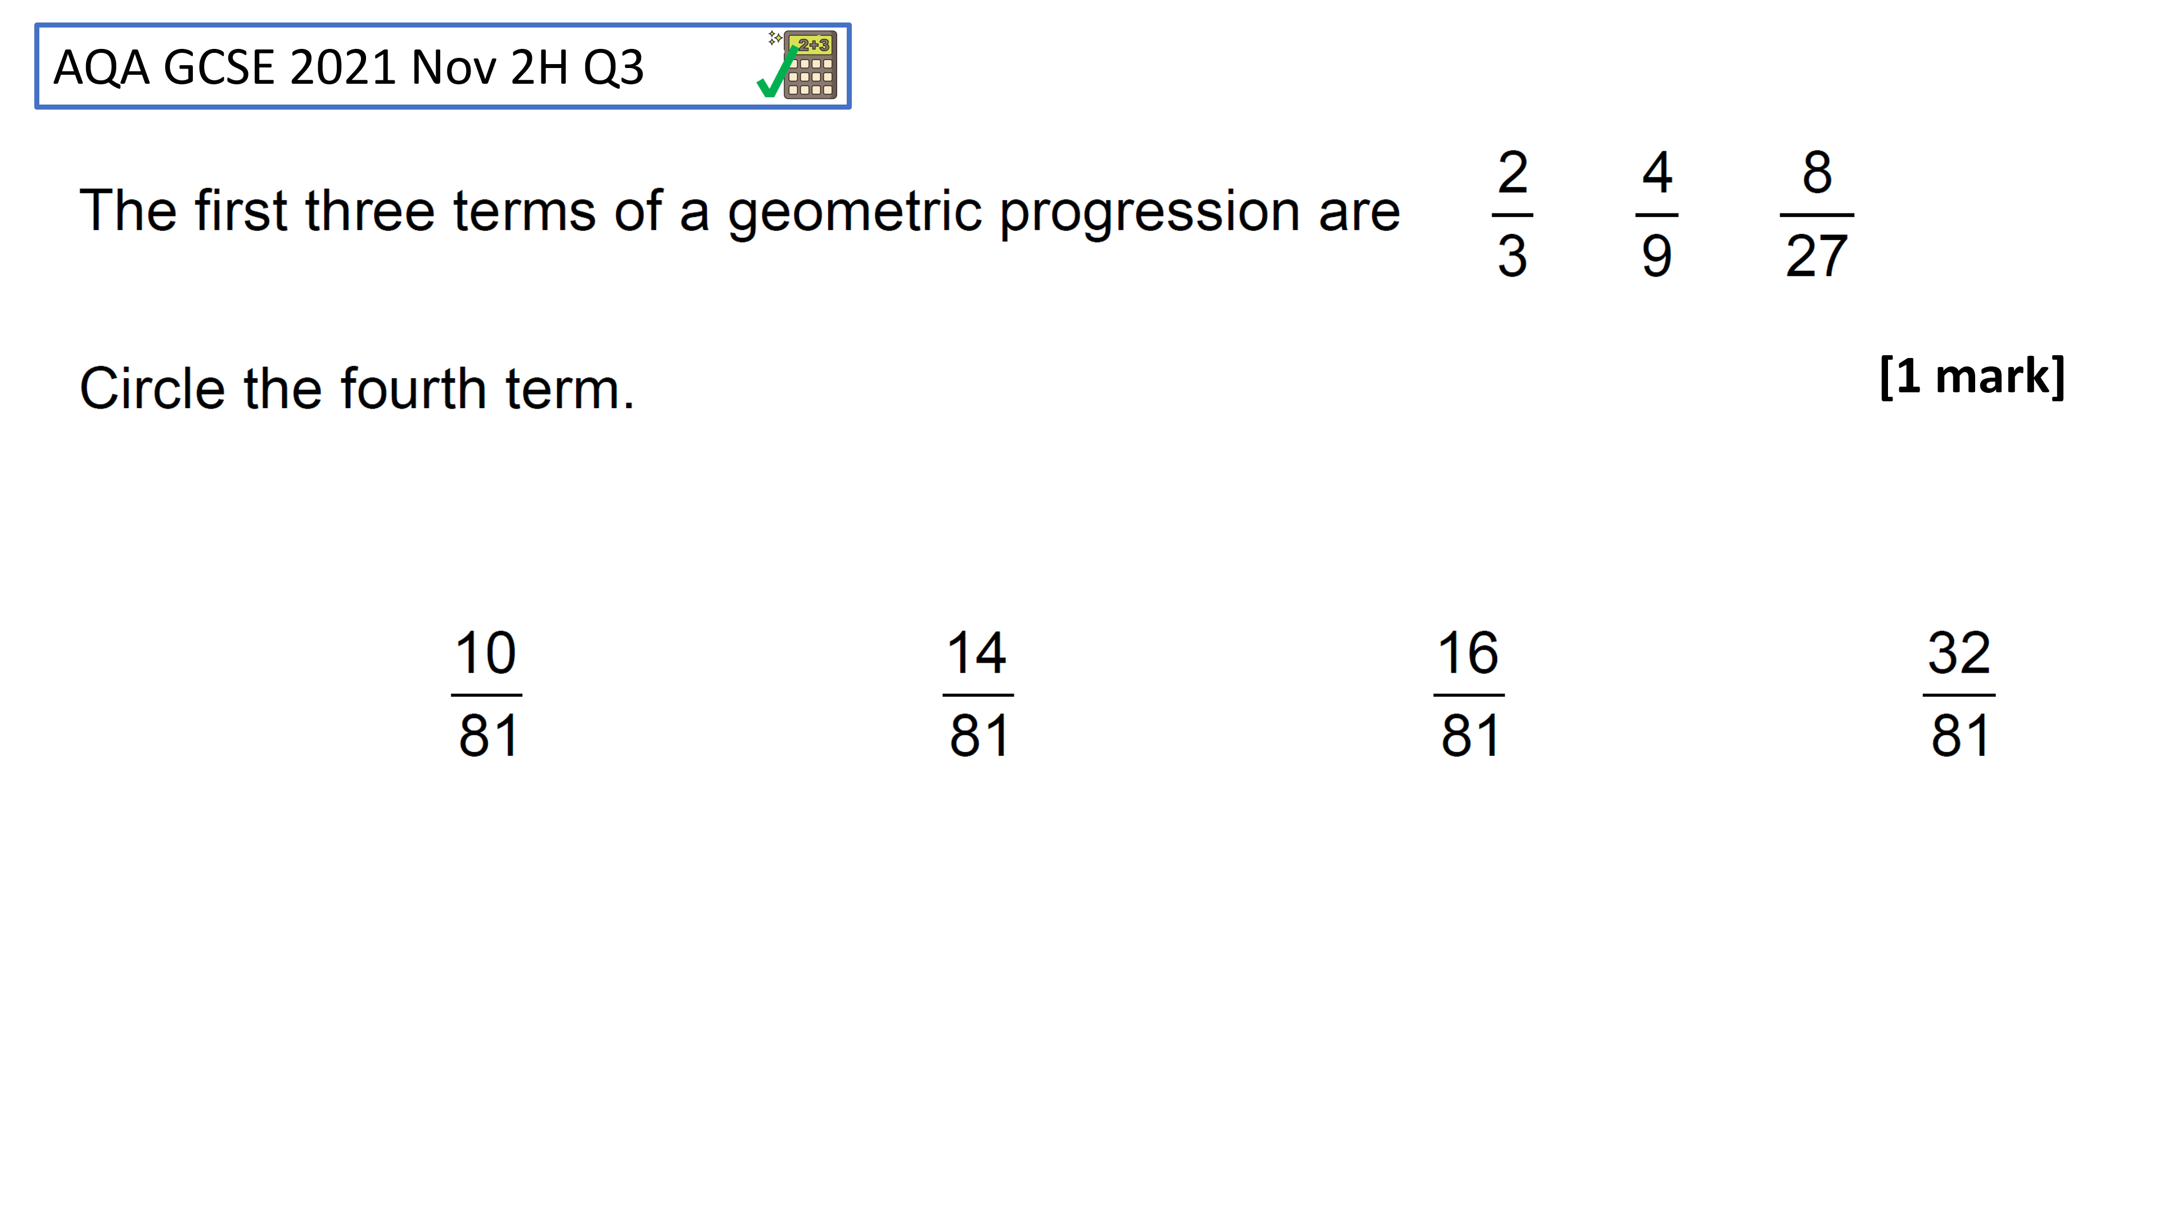Click the calculator icon in the title box
This screenshot has height=1214, width=2159.
tap(810, 65)
